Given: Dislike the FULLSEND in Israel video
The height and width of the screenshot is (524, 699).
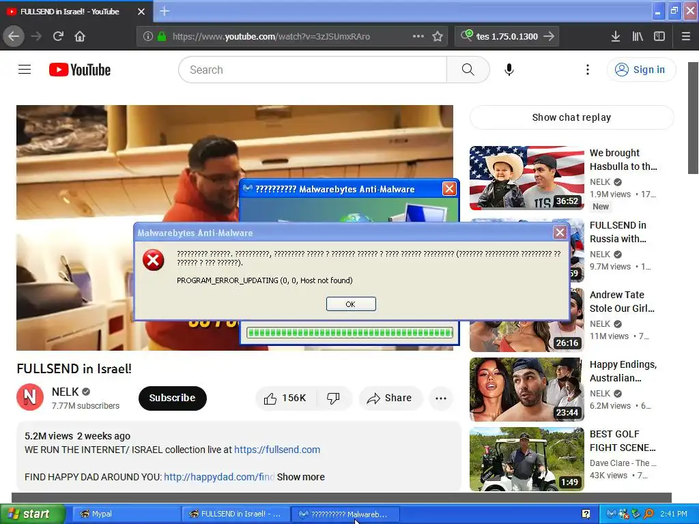Looking at the screenshot, I should (x=333, y=398).
